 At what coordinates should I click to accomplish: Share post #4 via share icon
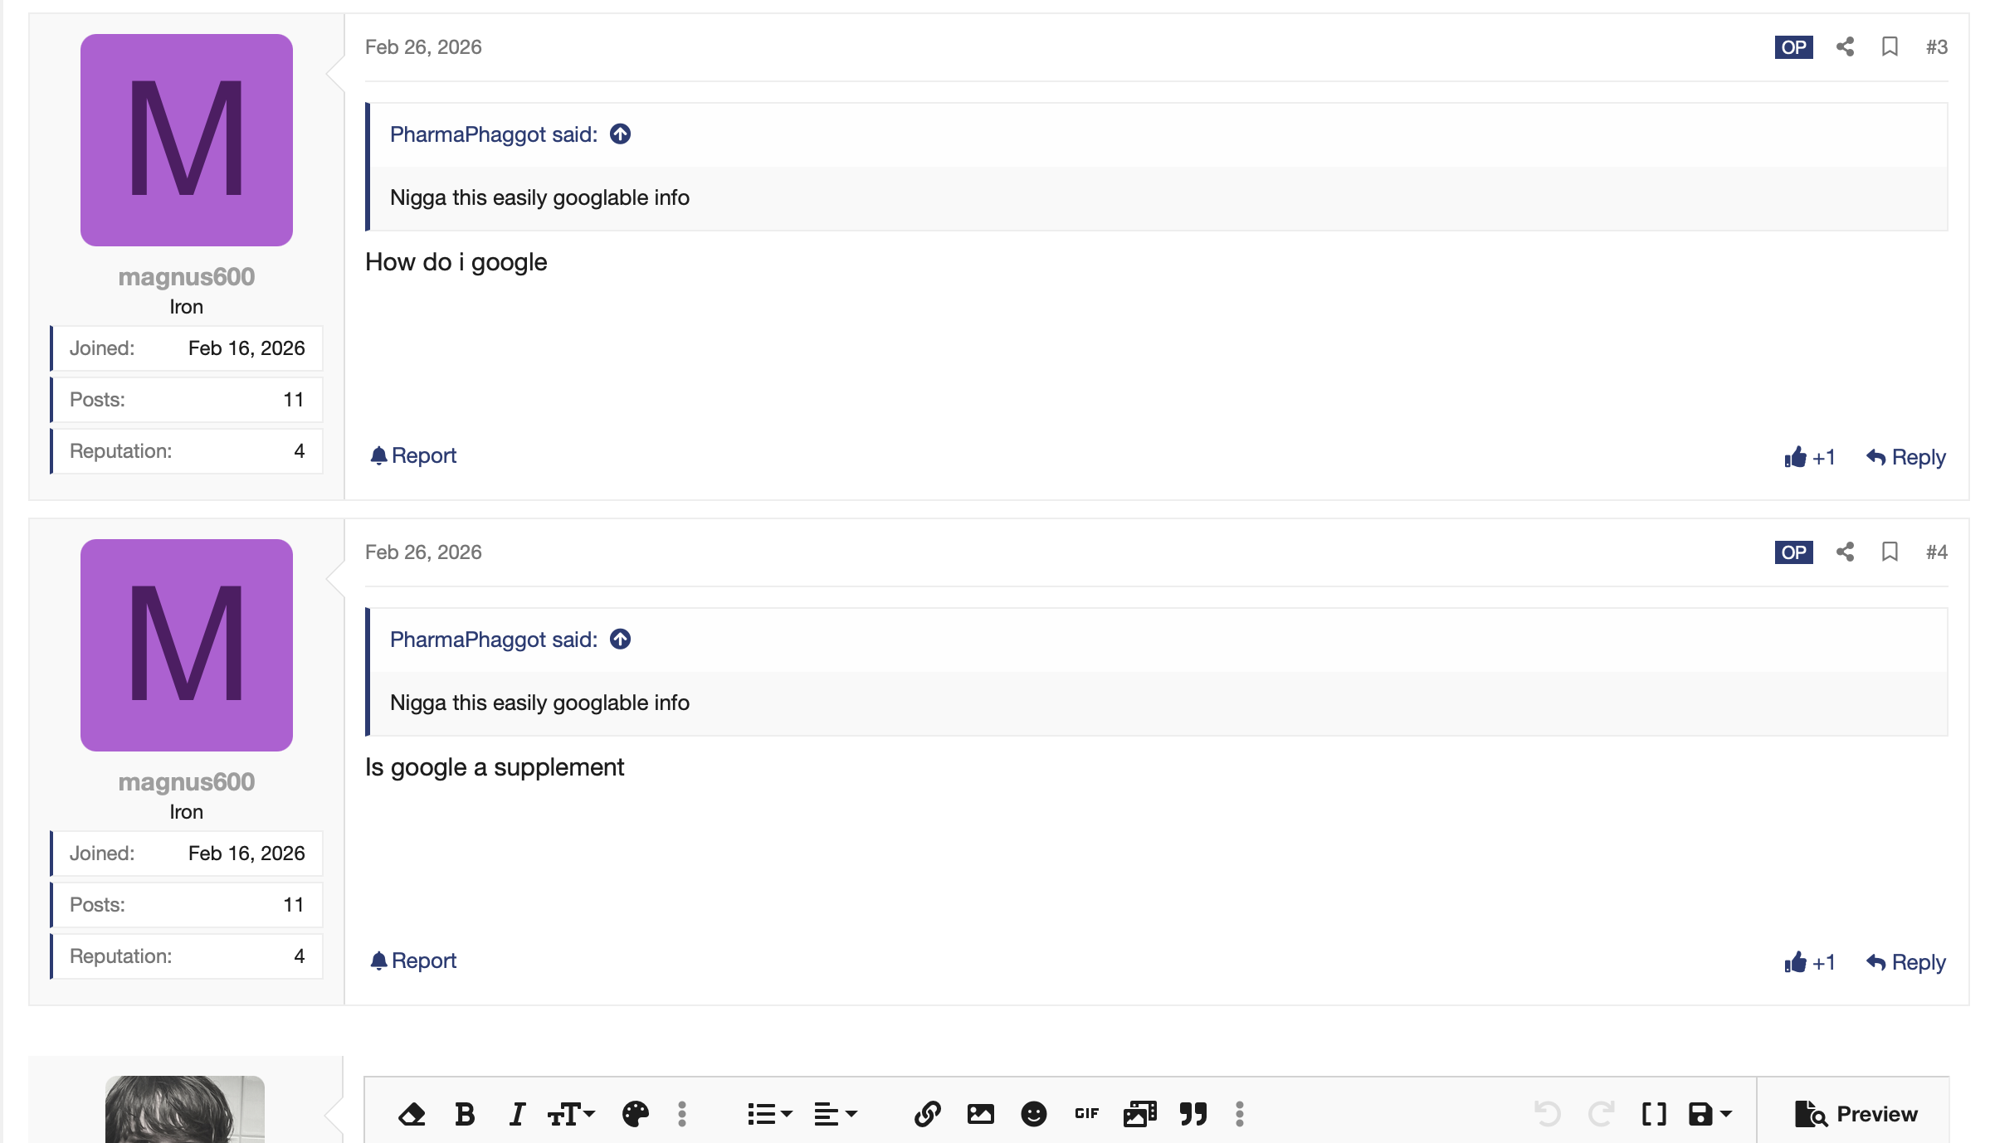point(1845,552)
